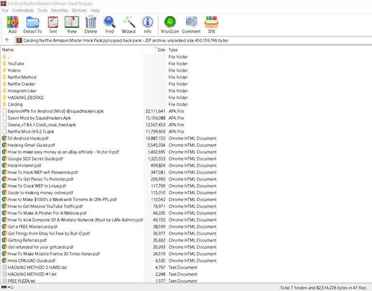Select How To Make A Phisher For A Website.pdf
Viewport: 372px width, 291px height.
coord(47,213)
